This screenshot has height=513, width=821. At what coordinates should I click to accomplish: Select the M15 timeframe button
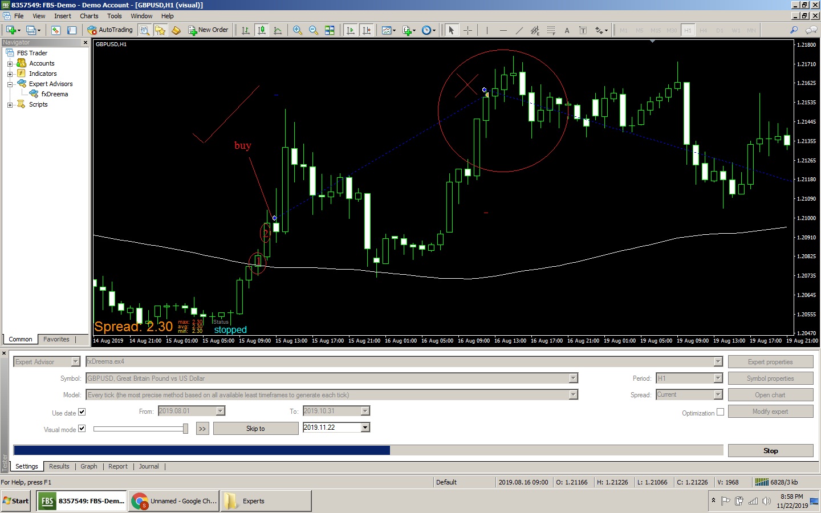[656, 30]
